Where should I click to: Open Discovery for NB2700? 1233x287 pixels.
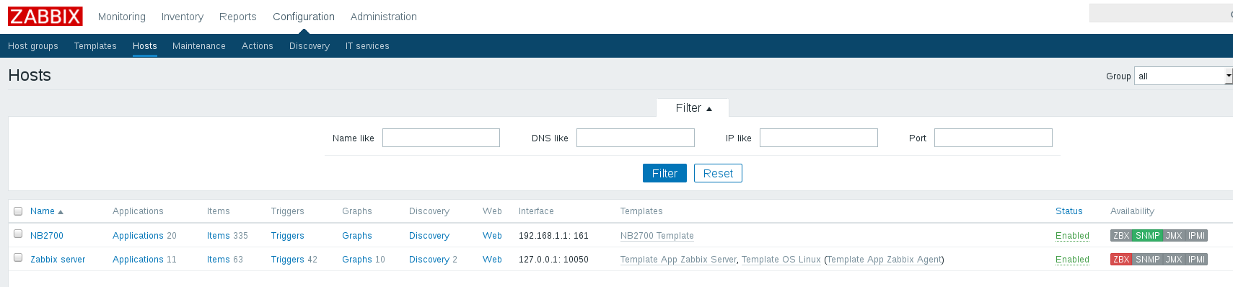pos(429,236)
